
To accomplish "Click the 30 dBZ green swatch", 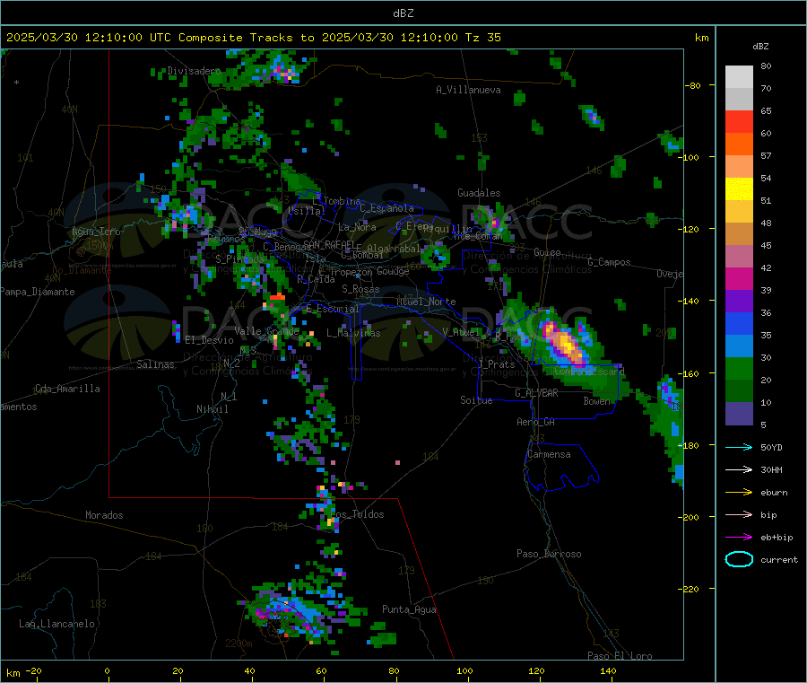I will [x=739, y=368].
